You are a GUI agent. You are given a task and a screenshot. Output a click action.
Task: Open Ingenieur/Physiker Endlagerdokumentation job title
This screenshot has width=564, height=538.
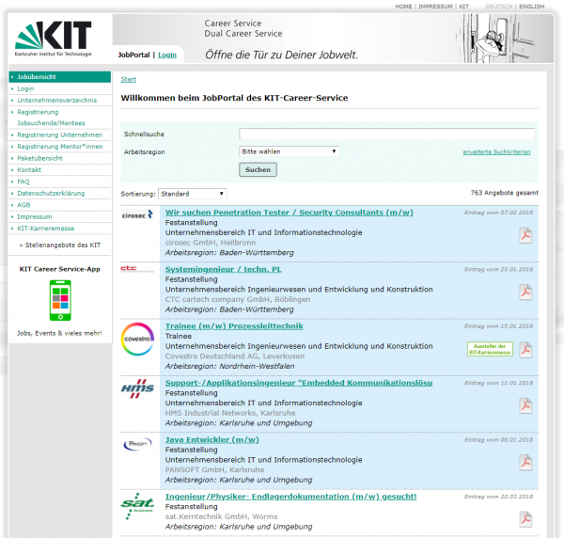(x=291, y=497)
